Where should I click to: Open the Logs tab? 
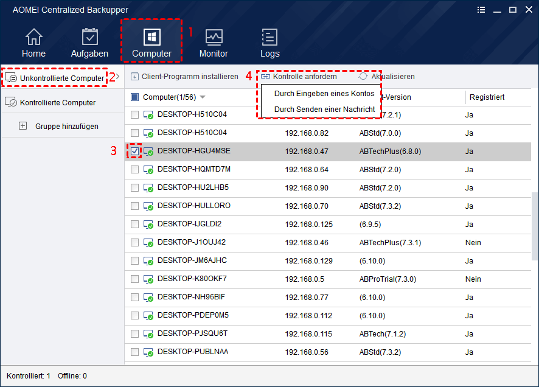270,43
